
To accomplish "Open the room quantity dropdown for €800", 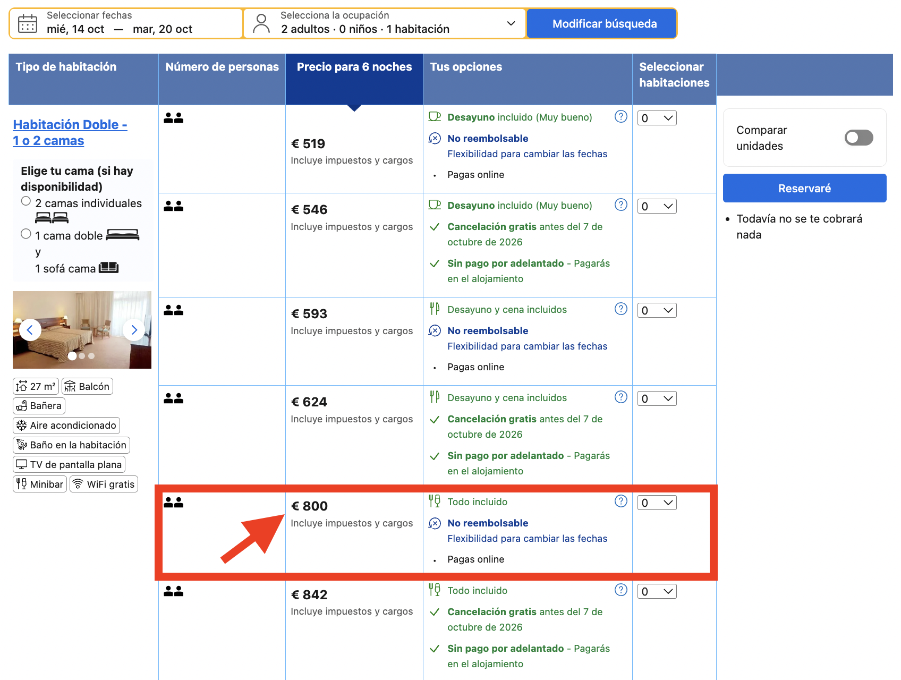I will [x=657, y=503].
